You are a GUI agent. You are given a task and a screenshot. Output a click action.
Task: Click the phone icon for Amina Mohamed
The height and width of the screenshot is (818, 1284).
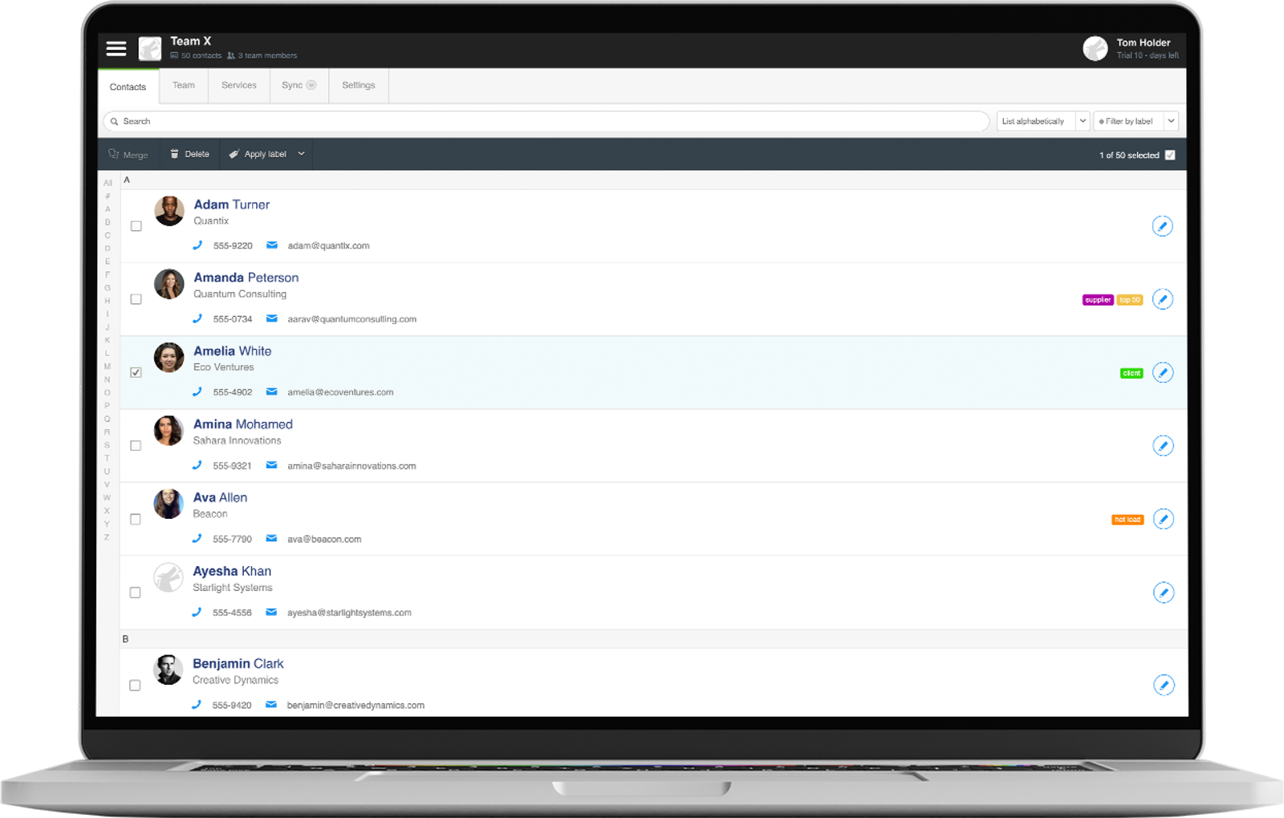197,465
